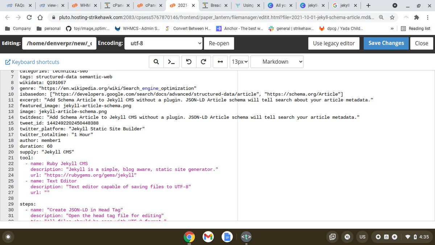The height and width of the screenshot is (245, 435).
Task: Click the steps: line in editor
Action: pos(28,204)
